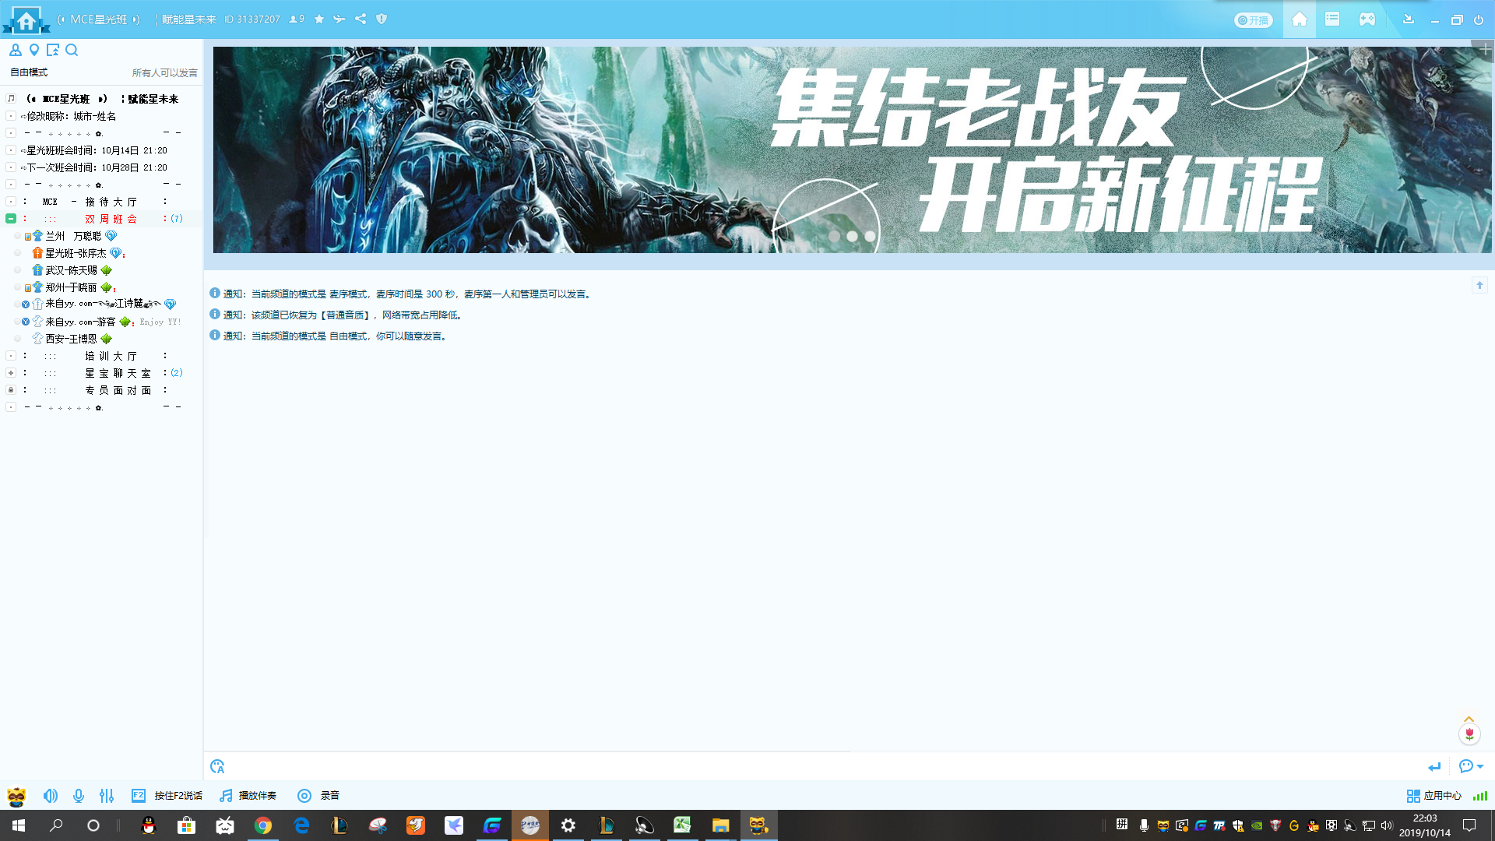Select user 星光班-张序杰
Image resolution: width=1495 pixels, height=841 pixels.
[101, 253]
